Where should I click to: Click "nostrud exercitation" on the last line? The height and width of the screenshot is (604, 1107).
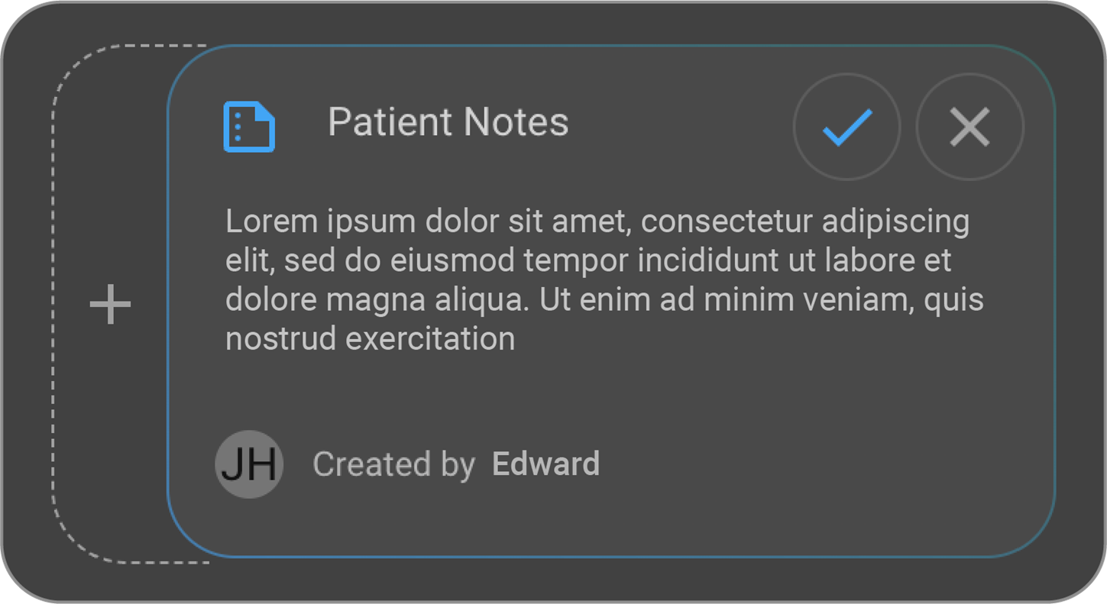click(371, 338)
